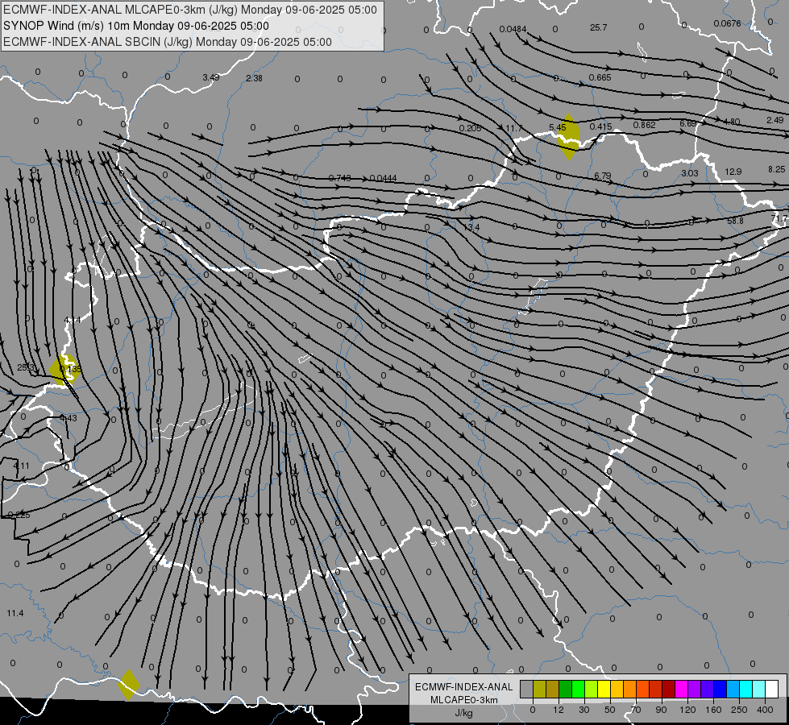Viewport: 789px width, 725px height.
Task: Click the legend tick label 12
Action: [x=558, y=710]
